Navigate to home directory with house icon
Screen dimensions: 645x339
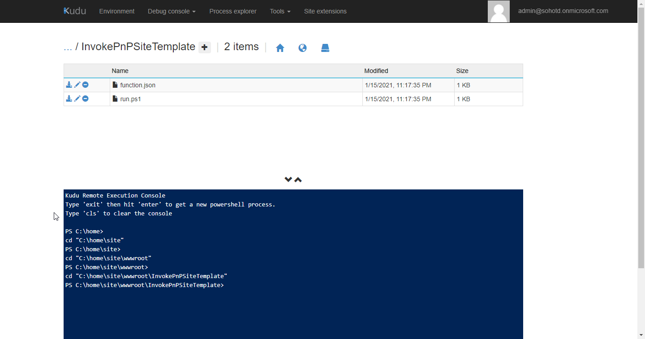click(280, 47)
